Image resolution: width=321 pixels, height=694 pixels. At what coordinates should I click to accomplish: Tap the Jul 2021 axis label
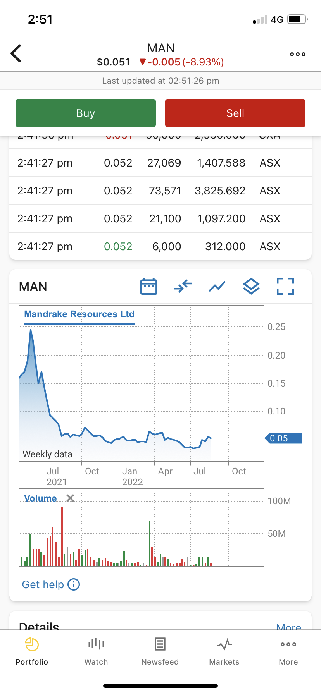[x=57, y=477]
